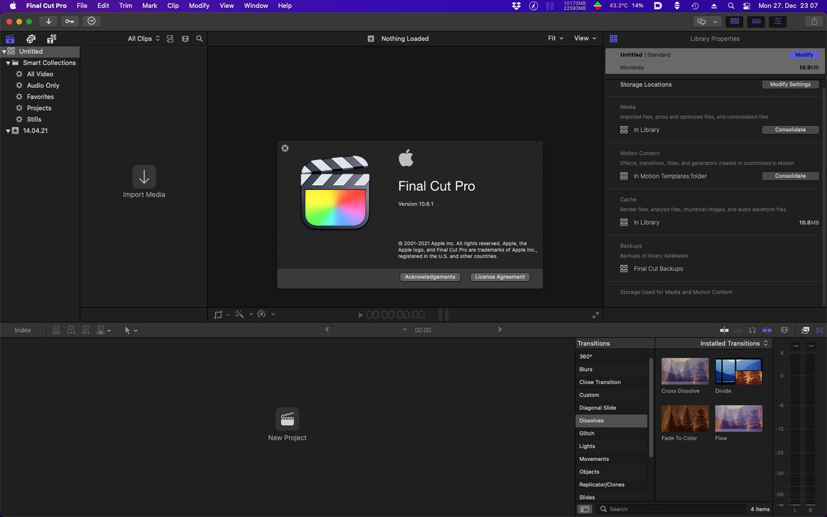
Task: Go back in timeline history arrow
Action: tap(327, 330)
